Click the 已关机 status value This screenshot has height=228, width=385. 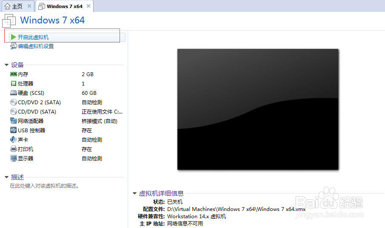click(175, 202)
